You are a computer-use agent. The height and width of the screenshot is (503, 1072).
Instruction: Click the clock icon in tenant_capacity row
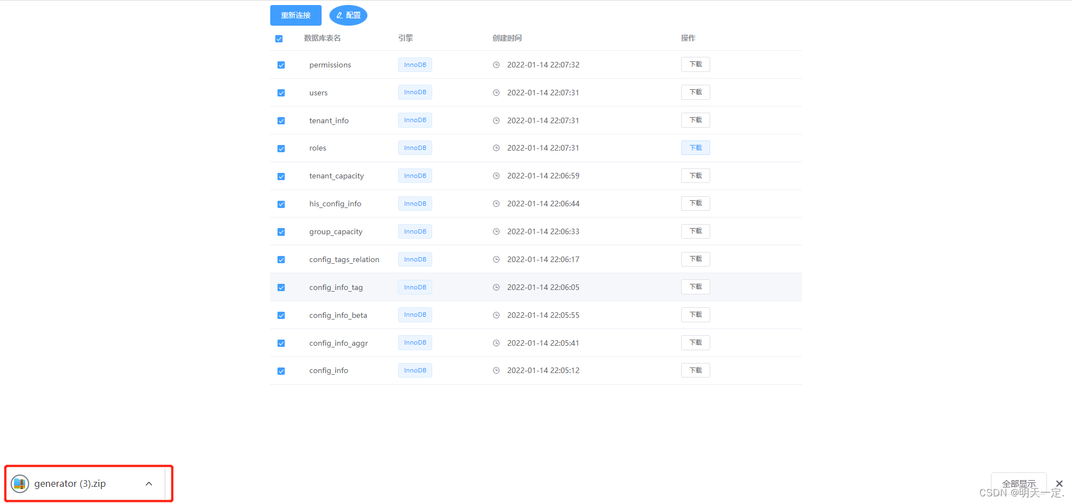(496, 176)
